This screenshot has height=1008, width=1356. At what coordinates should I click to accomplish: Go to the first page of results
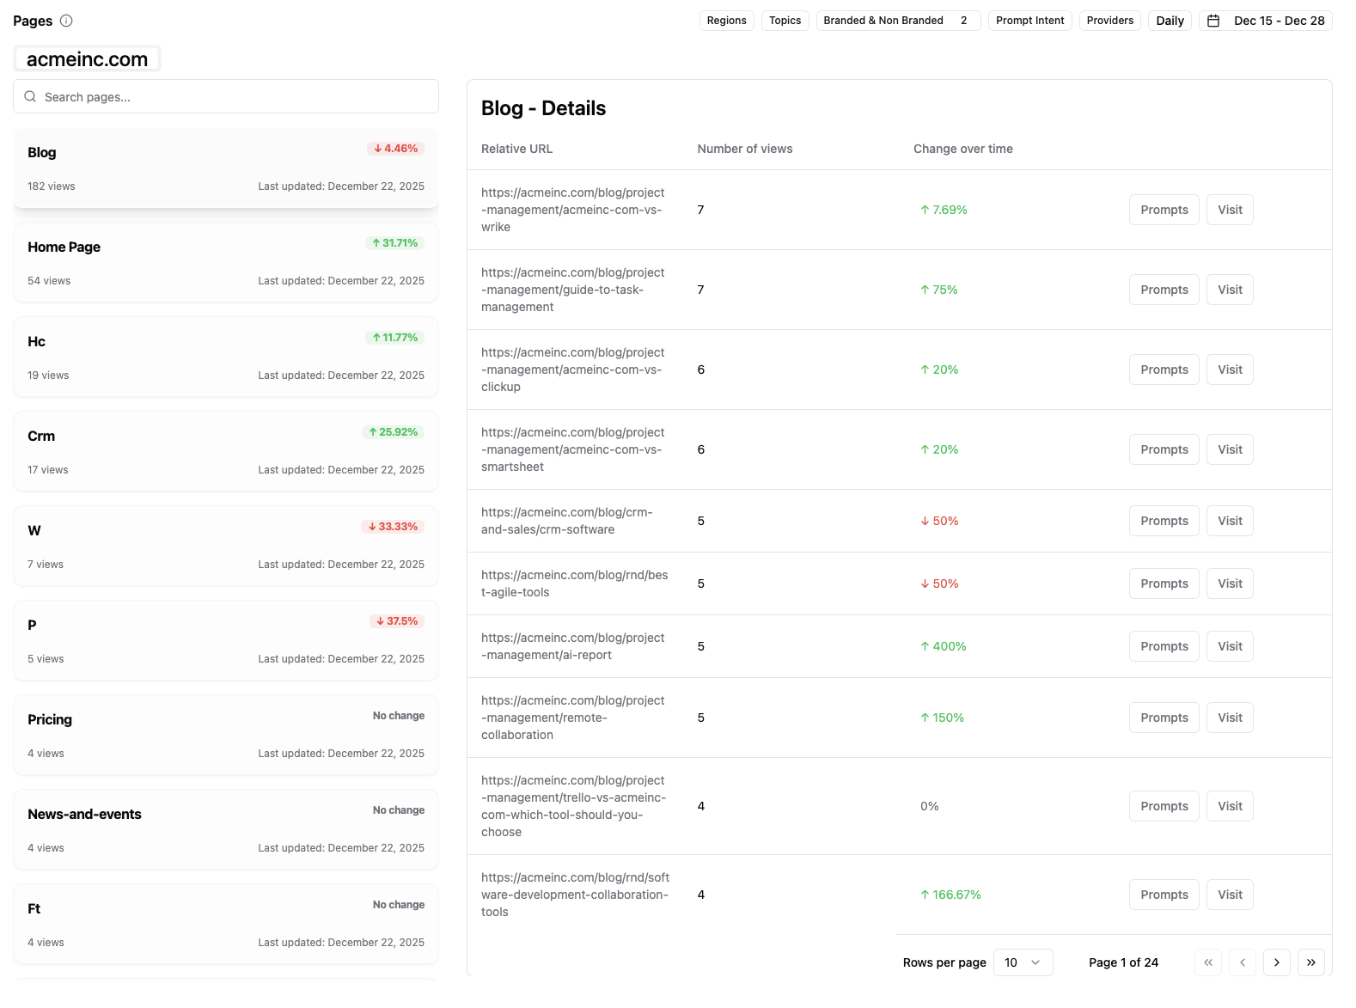[x=1207, y=962]
